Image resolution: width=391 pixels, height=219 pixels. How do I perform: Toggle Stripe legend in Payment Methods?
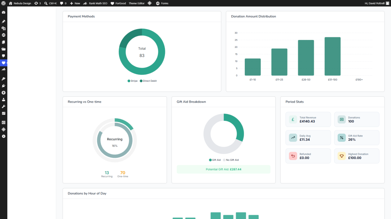pos(132,81)
